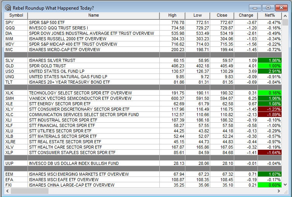Select the USO symbol cell
The width and height of the screenshot is (292, 197).
tap(16, 71)
